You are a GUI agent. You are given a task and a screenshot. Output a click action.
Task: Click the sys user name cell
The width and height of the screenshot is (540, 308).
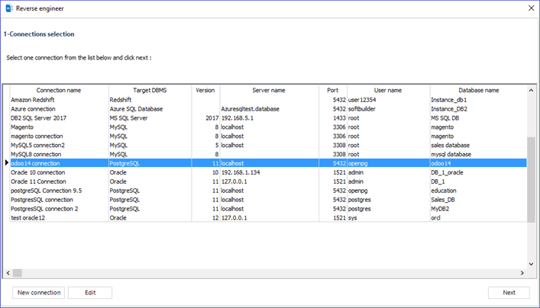click(388, 218)
